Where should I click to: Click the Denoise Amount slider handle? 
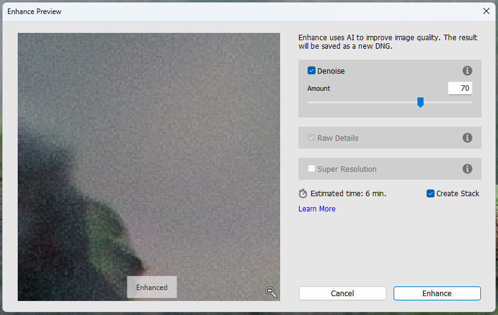click(x=420, y=102)
